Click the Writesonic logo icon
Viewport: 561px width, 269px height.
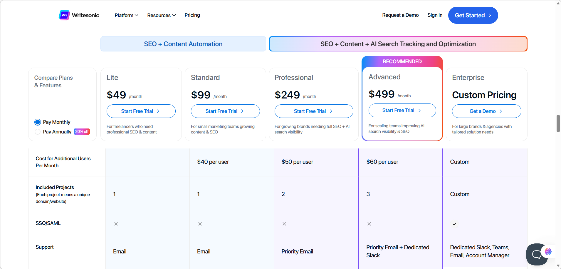64,15
